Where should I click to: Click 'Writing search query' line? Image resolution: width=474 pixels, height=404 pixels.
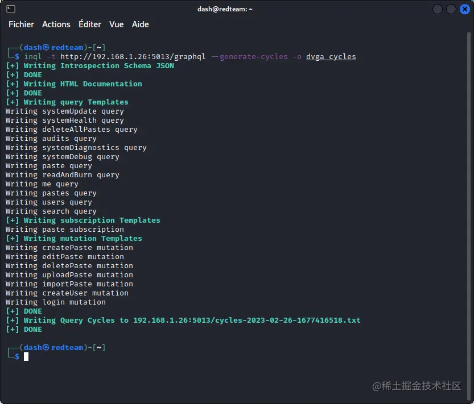pyautogui.click(x=51, y=211)
